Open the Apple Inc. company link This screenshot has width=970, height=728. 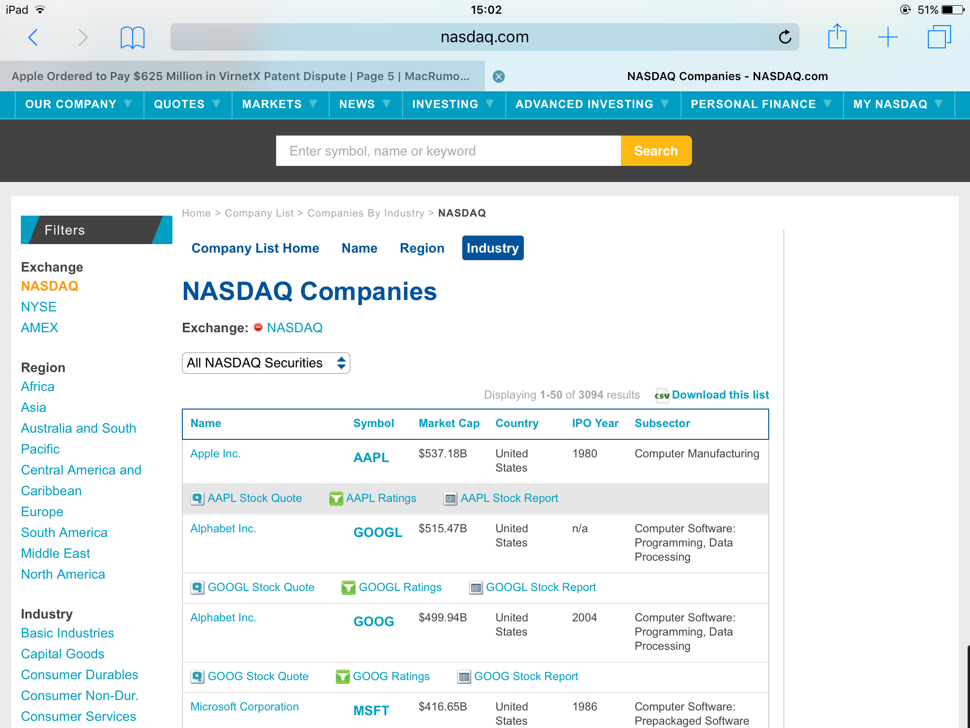point(216,454)
